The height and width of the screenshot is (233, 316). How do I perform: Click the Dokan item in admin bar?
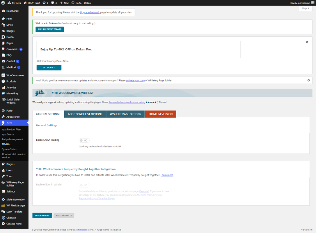point(88,3)
